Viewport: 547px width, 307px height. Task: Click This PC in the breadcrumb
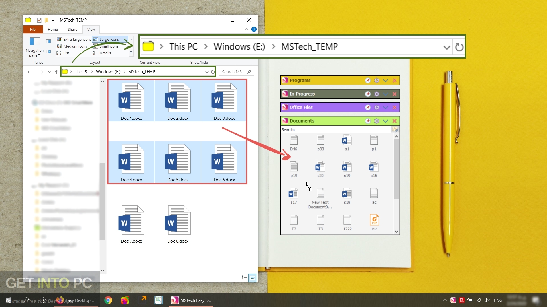coord(82,71)
